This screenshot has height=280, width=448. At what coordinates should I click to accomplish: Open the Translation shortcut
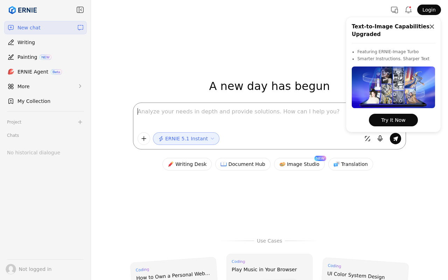pyautogui.click(x=351, y=164)
